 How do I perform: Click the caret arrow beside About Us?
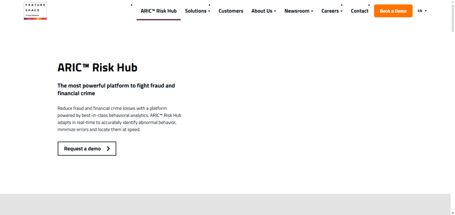[275, 11]
